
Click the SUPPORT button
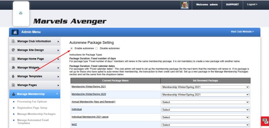(x=232, y=5)
